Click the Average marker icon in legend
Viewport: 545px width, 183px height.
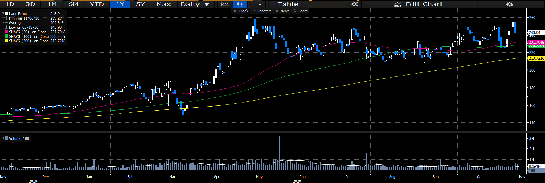click(6, 23)
